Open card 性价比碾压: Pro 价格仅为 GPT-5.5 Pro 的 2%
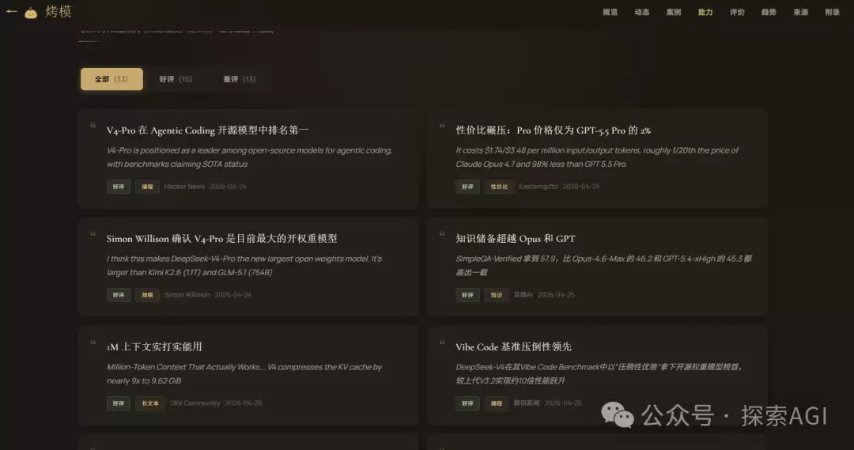Viewport: 854px width, 450px height. click(x=554, y=130)
